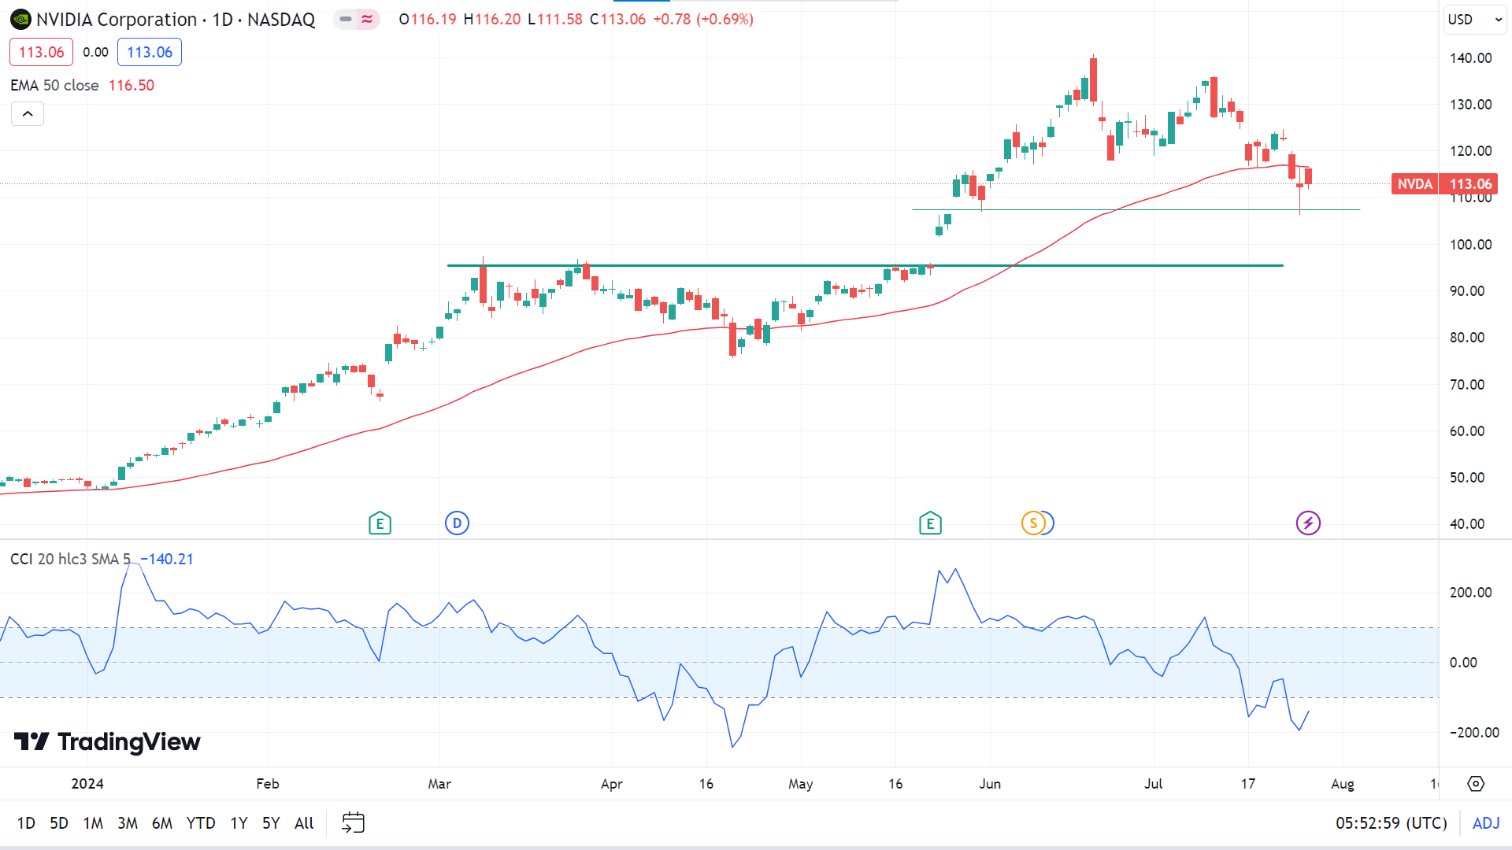1512x850 pixels.
Task: Click the 05:52:59 (UTC) timezone button
Action: [1392, 823]
